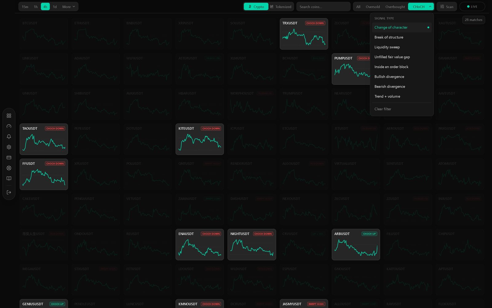The width and height of the screenshot is (492, 308).
Task: Click the Search coins input field
Action: click(x=323, y=6)
